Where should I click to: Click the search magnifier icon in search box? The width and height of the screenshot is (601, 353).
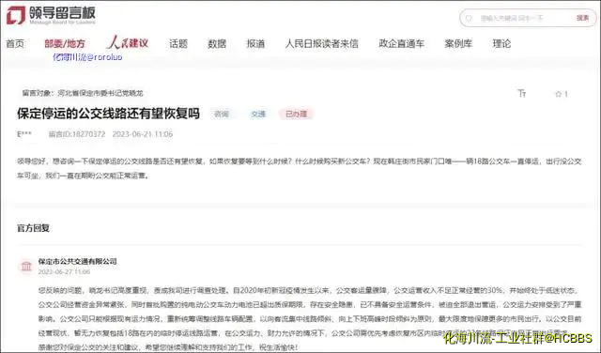pyautogui.click(x=469, y=18)
